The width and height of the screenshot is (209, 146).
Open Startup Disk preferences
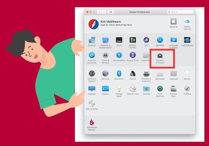point(173,91)
